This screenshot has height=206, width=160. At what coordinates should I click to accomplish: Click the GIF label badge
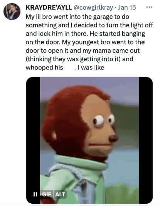(47, 194)
